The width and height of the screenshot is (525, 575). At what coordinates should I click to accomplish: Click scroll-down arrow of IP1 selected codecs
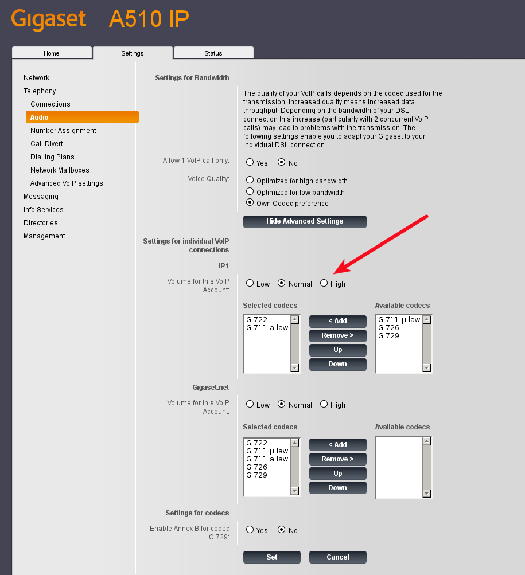(x=295, y=368)
